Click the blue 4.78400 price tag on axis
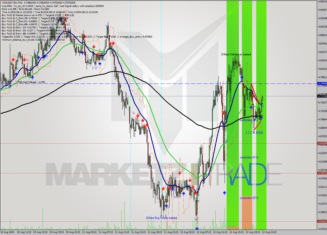 pos(322,83)
